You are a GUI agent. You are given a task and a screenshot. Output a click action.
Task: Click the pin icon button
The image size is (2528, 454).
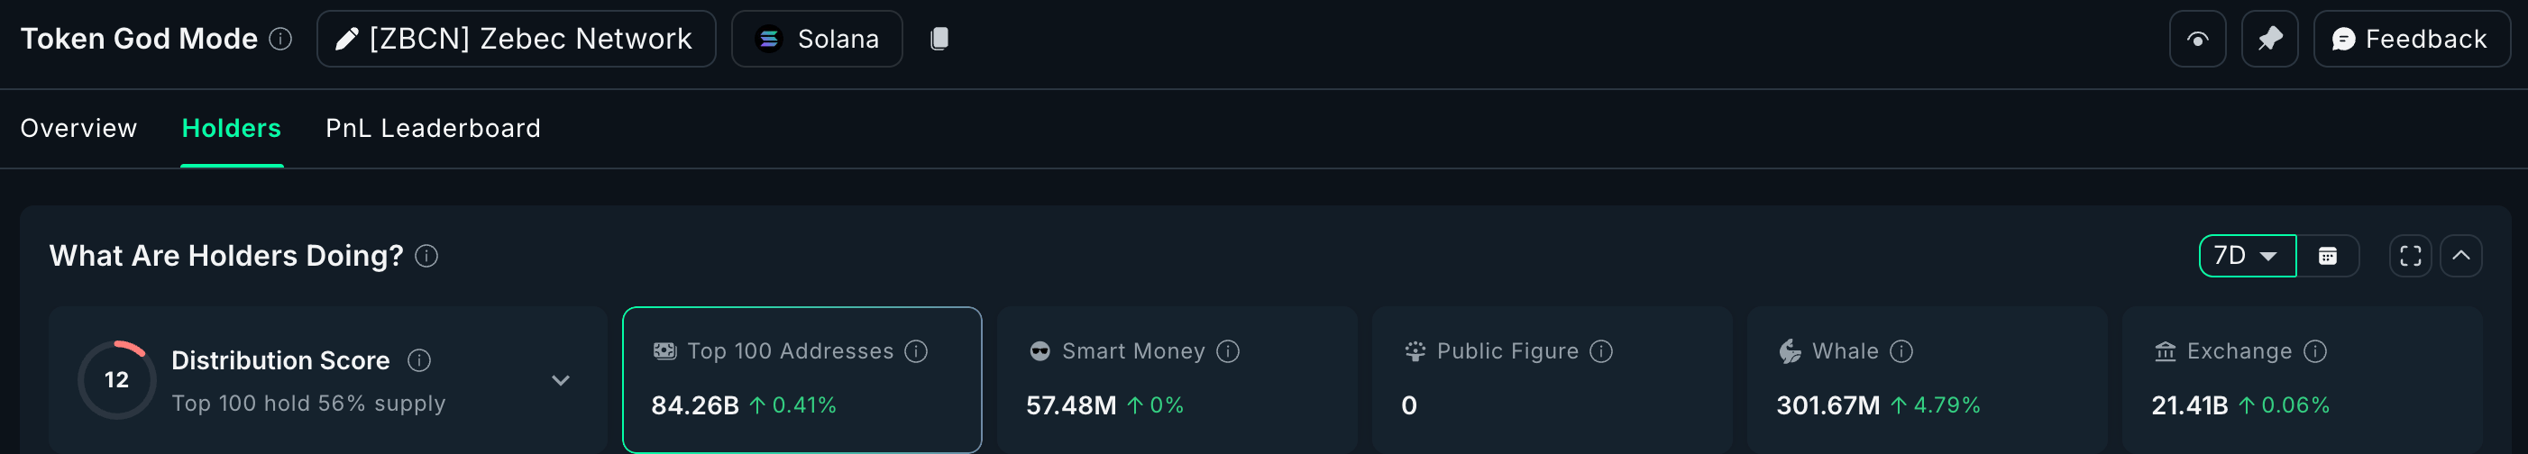tap(2269, 40)
